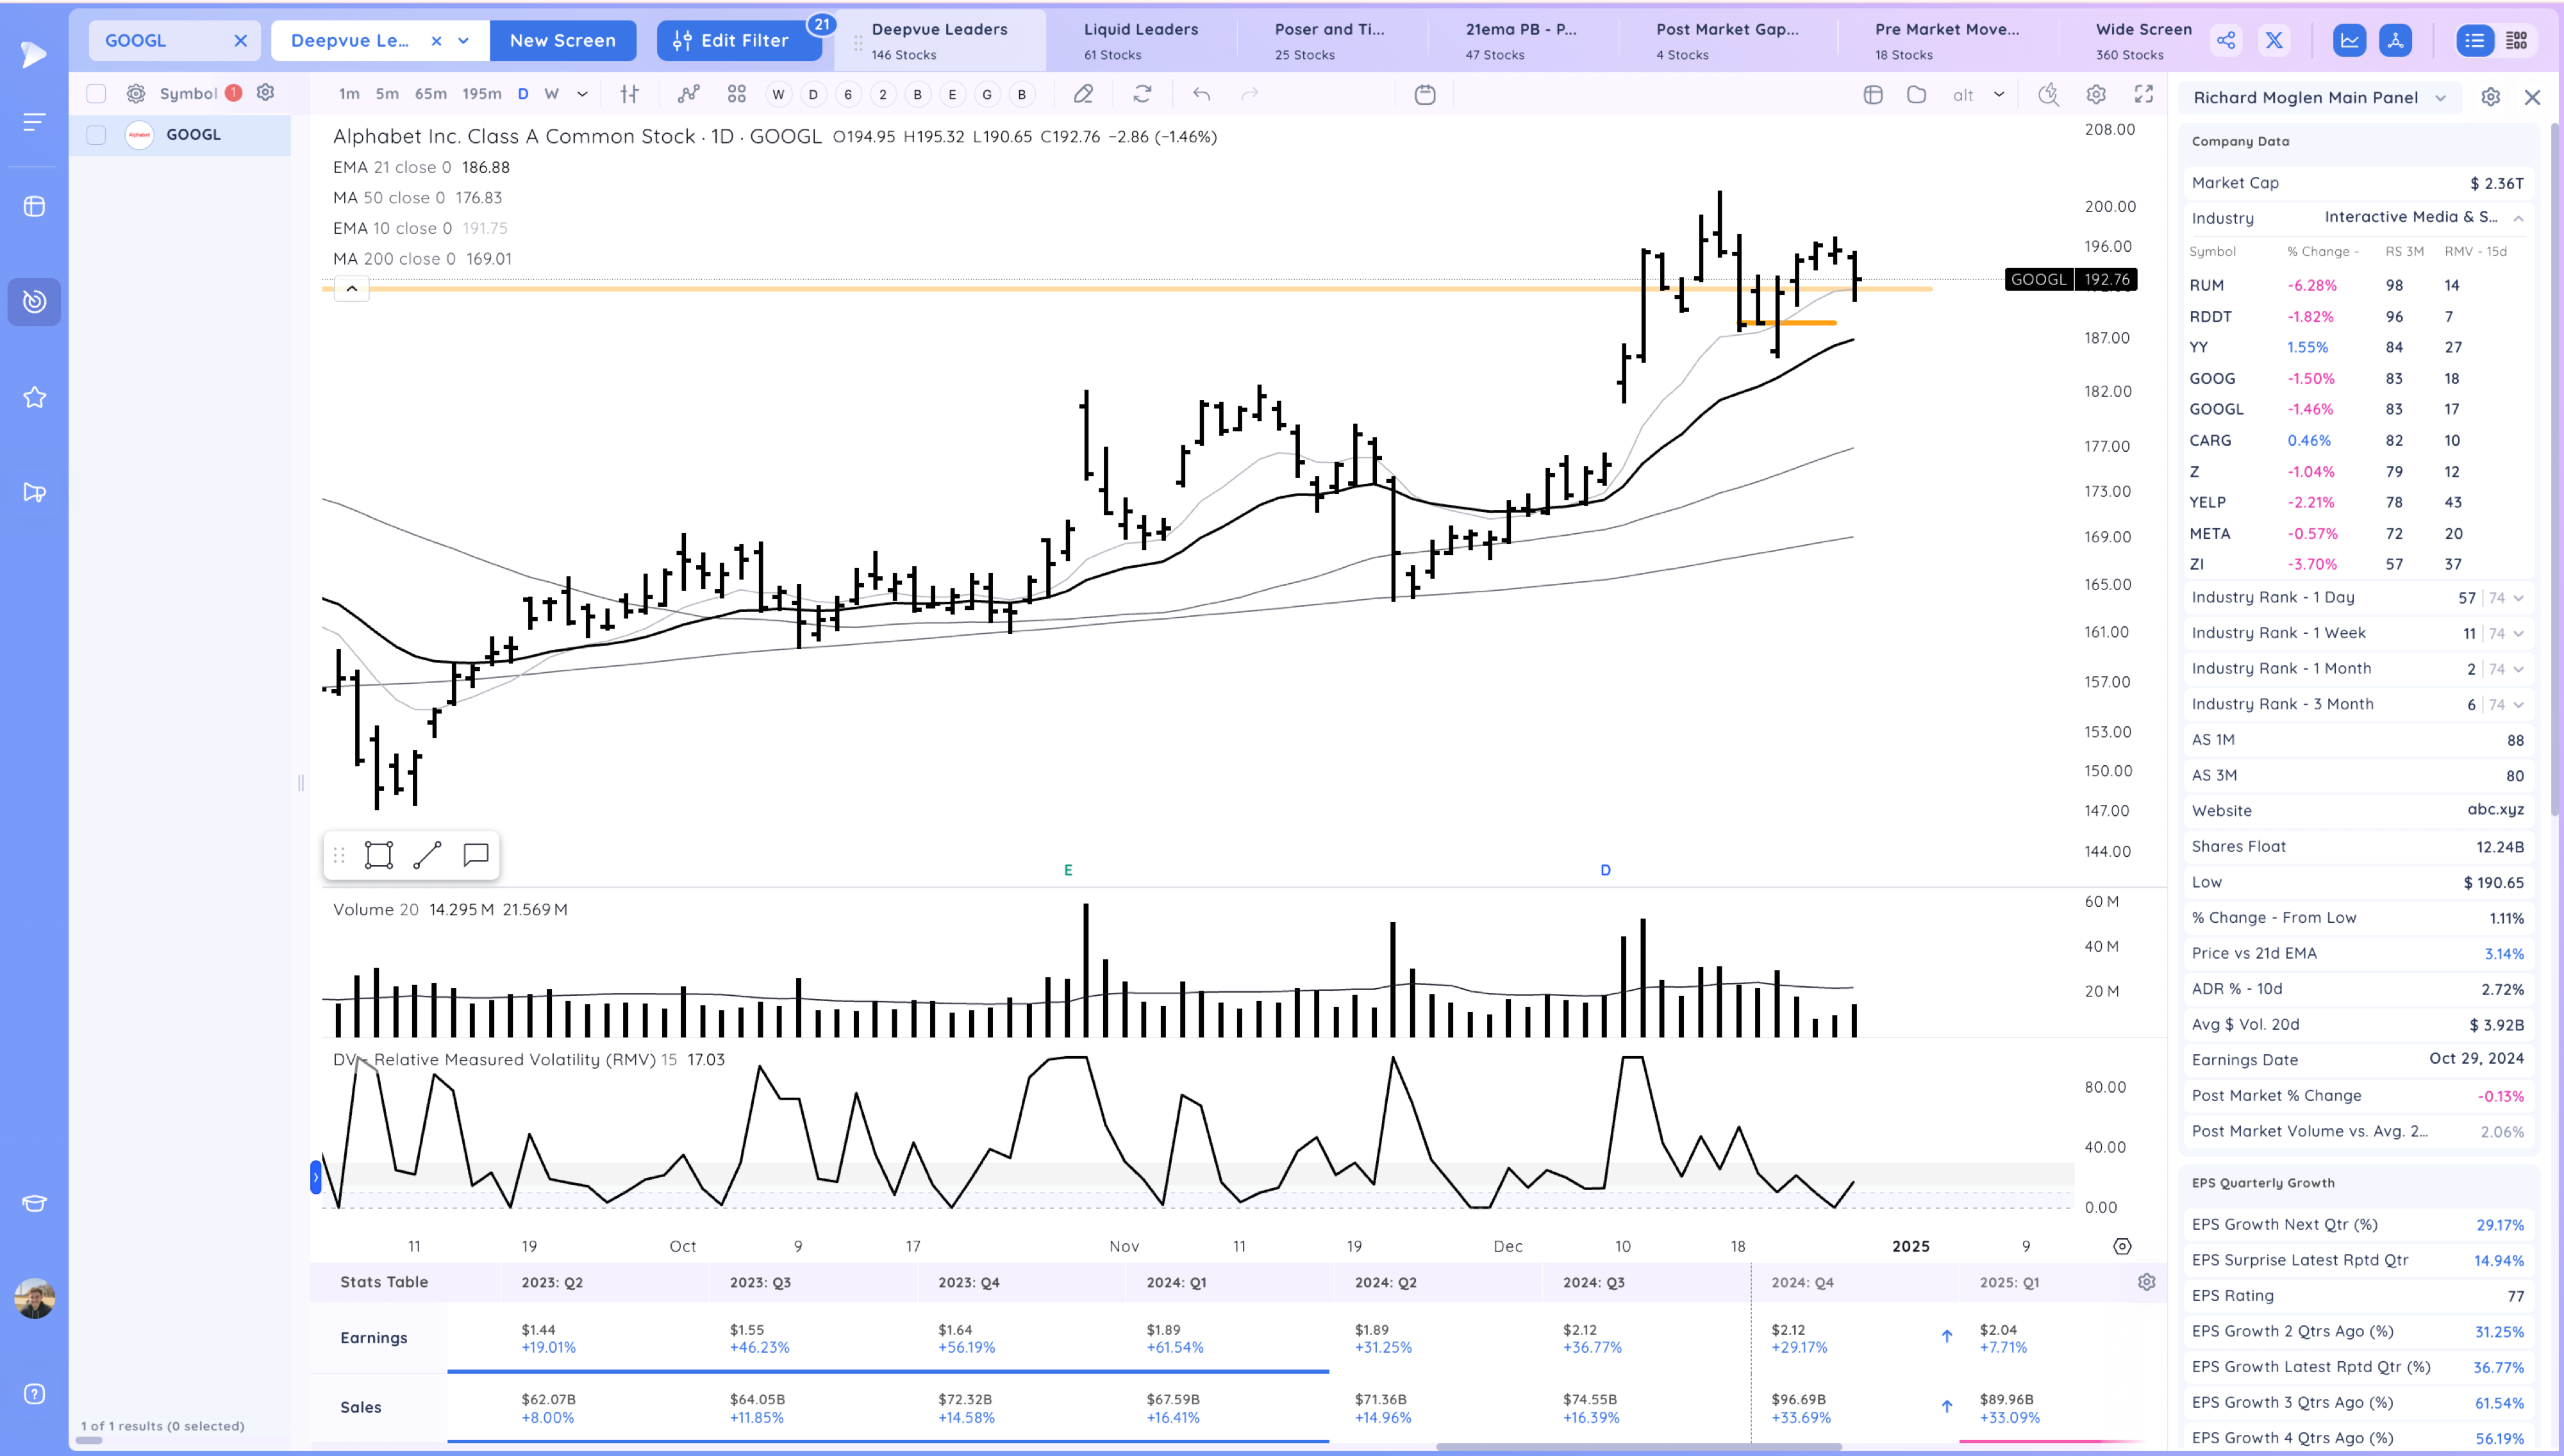Expand the timeframe dropdown chevron
The height and width of the screenshot is (1456, 2564).
[582, 94]
